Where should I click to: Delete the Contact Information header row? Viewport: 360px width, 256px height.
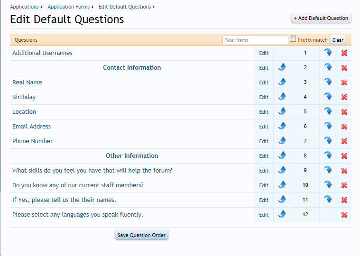(x=344, y=68)
